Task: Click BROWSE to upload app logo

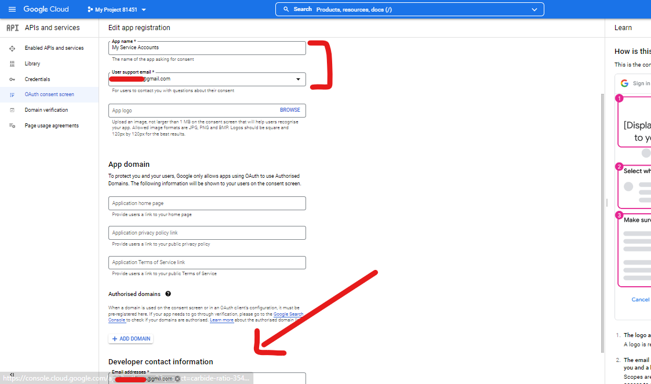Action: (290, 110)
